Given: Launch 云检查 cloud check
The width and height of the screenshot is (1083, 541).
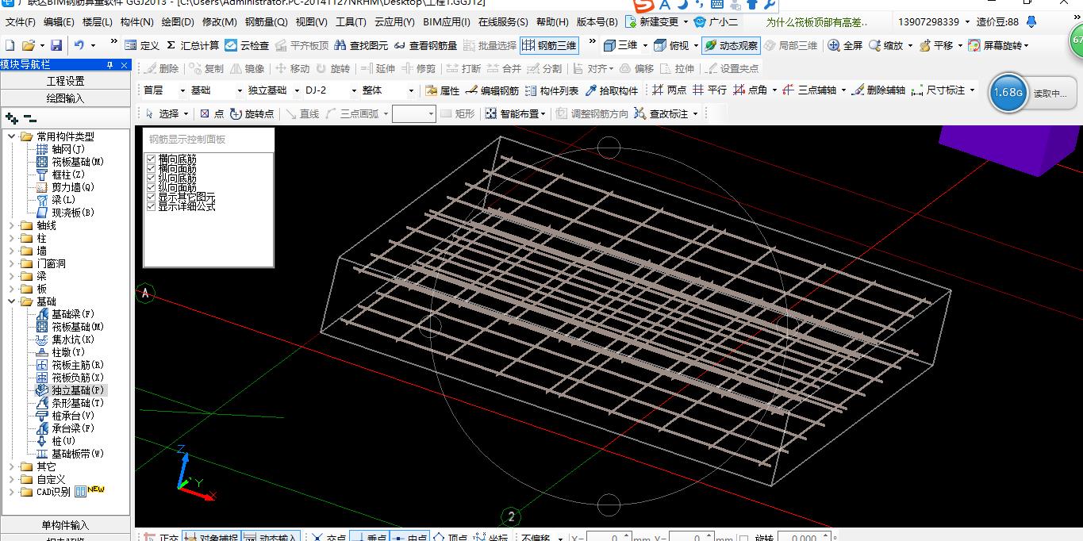Looking at the screenshot, I should (247, 45).
